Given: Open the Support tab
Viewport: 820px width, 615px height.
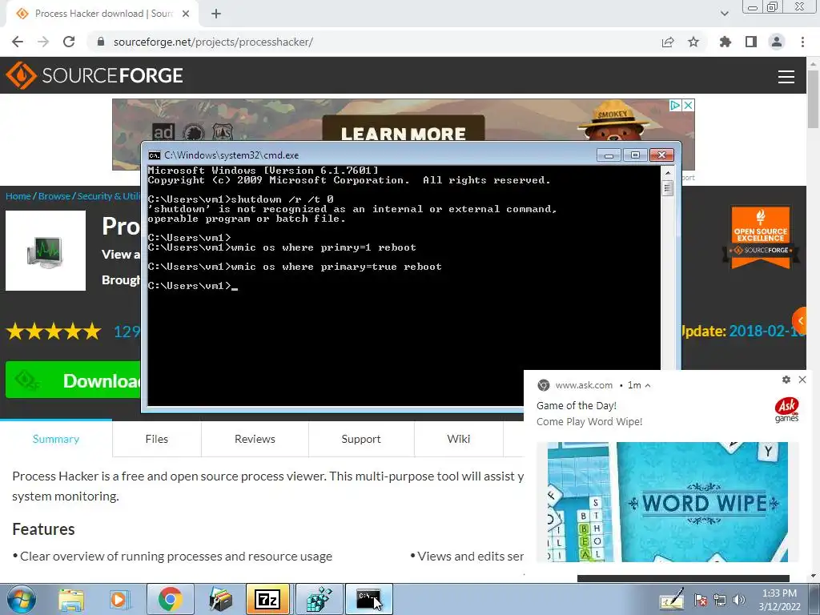Looking at the screenshot, I should point(361,439).
